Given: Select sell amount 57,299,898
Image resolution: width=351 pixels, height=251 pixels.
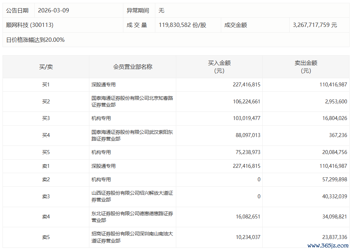Looking at the screenshot, I should (x=335, y=179).
